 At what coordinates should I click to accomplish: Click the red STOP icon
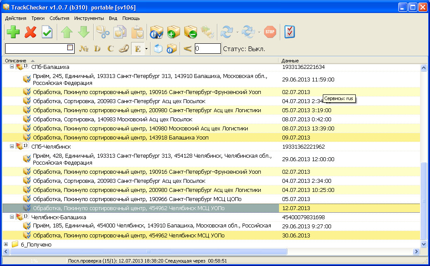pos(270,32)
